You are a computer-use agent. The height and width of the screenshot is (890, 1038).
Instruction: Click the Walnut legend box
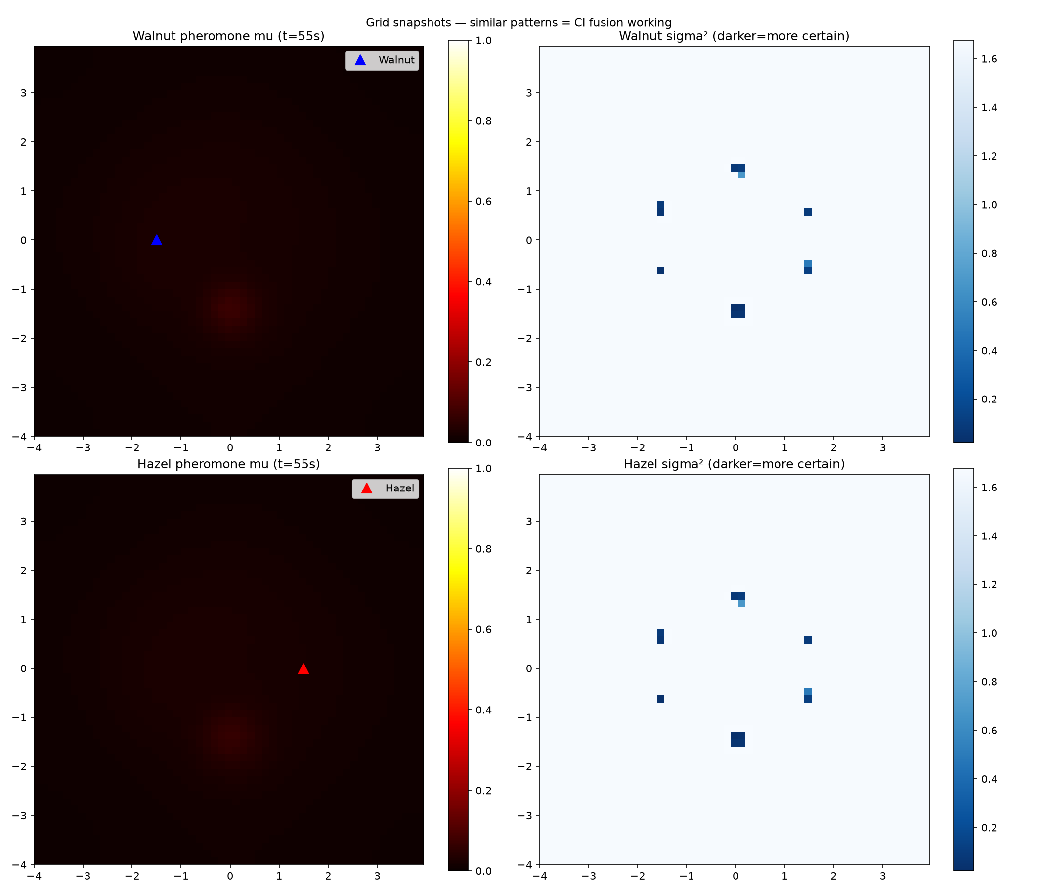(x=382, y=60)
